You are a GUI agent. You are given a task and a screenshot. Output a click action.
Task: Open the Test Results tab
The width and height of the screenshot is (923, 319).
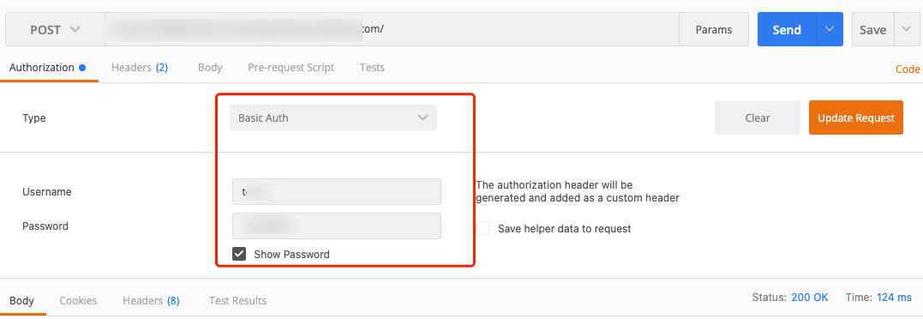click(237, 301)
